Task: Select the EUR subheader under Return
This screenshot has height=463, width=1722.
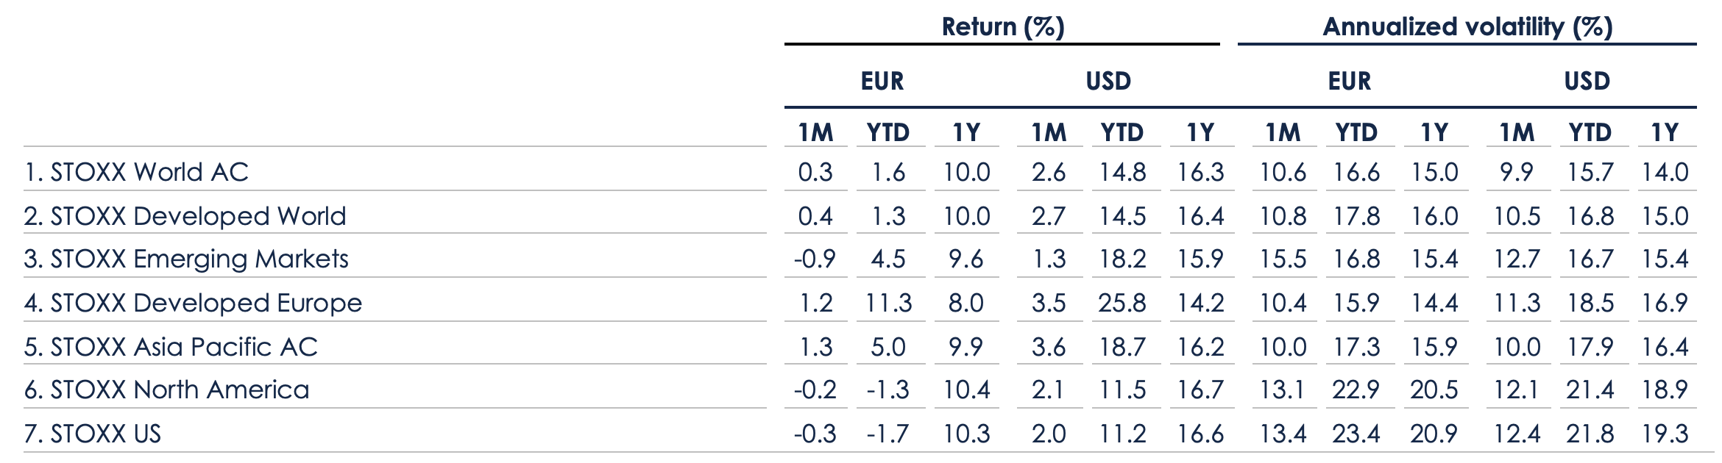Action: [x=882, y=81]
